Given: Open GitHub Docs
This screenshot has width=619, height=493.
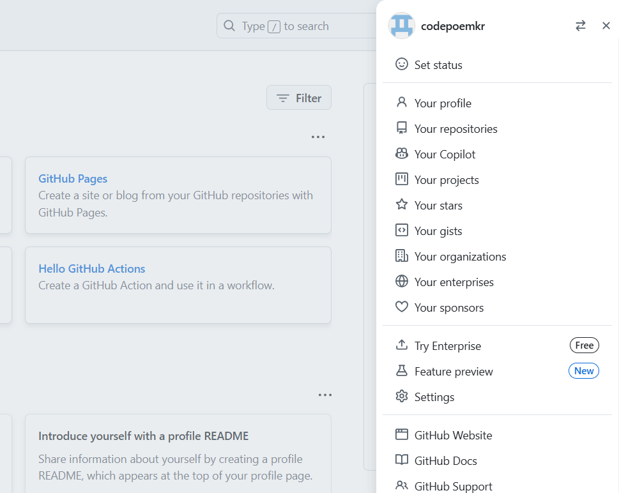Looking at the screenshot, I should point(497,460).
